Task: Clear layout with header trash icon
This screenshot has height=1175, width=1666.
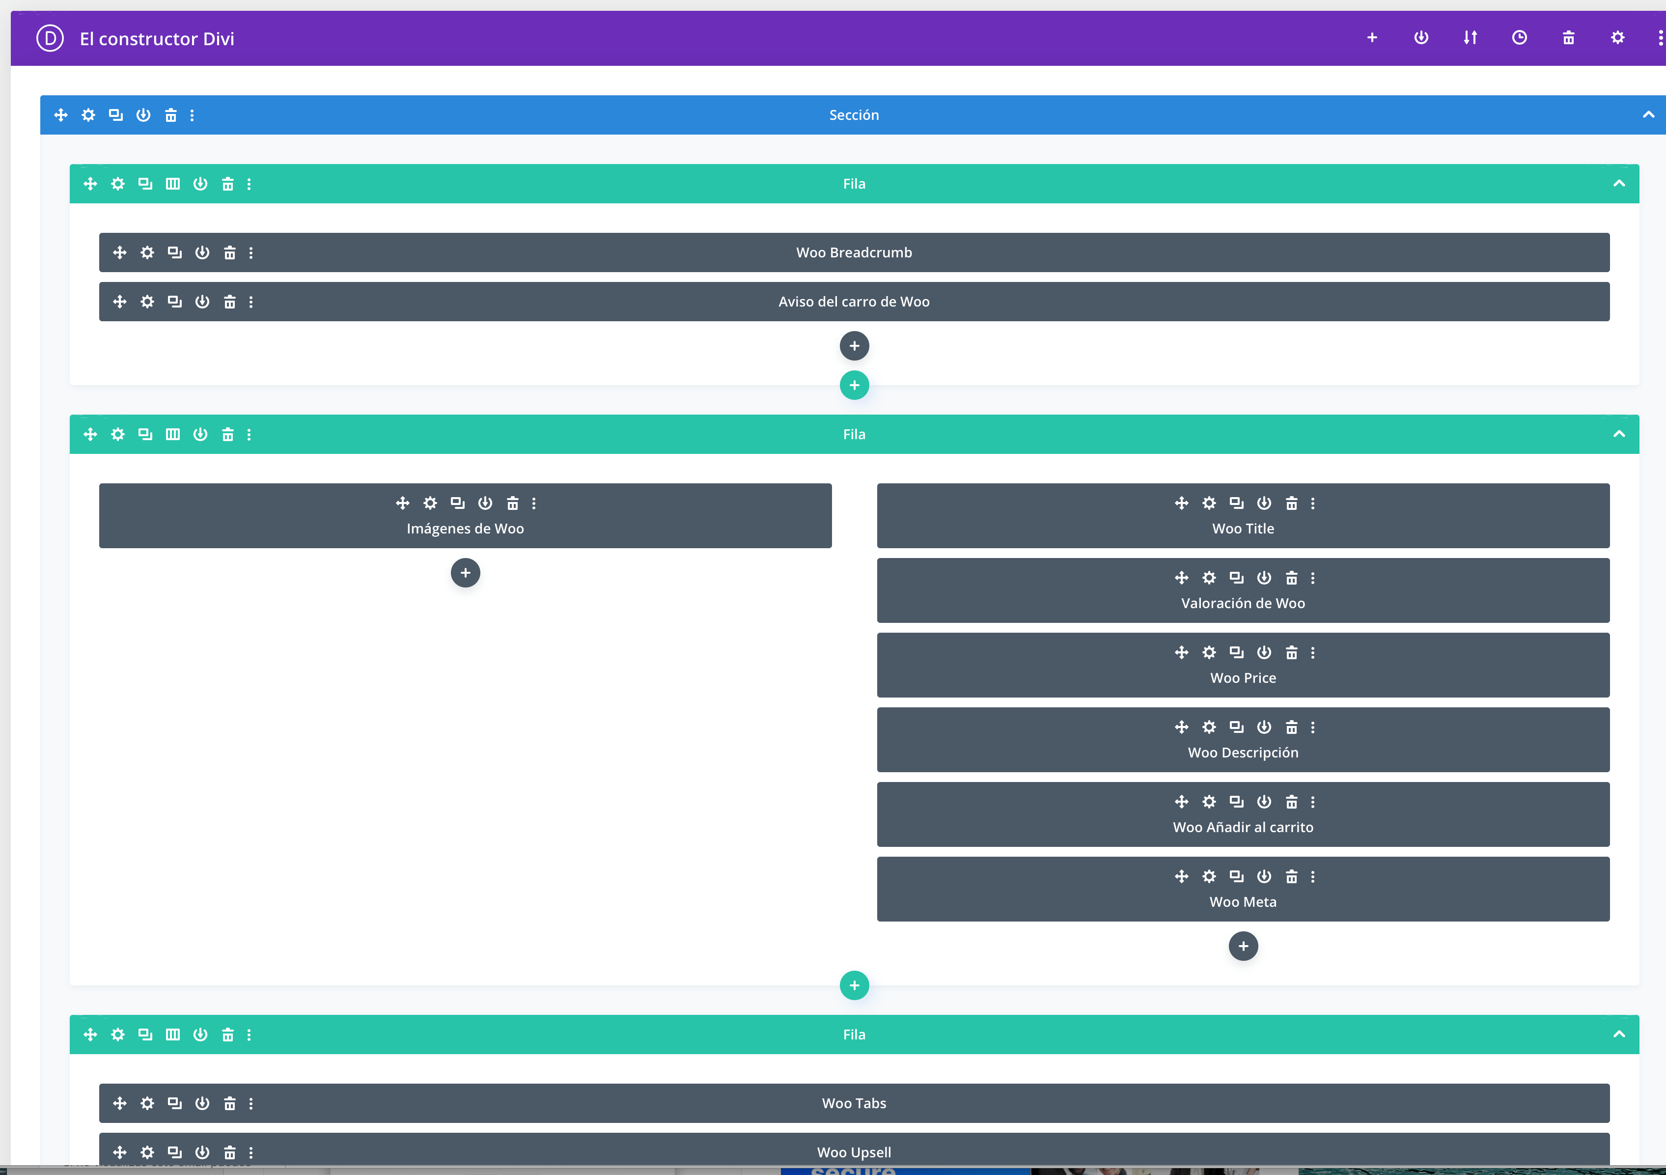Action: pos(1569,38)
